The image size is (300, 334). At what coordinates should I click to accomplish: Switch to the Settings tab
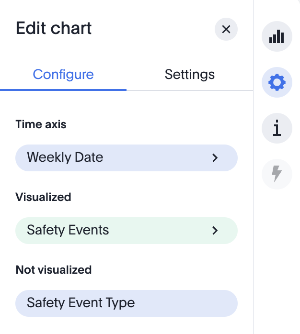[190, 75]
